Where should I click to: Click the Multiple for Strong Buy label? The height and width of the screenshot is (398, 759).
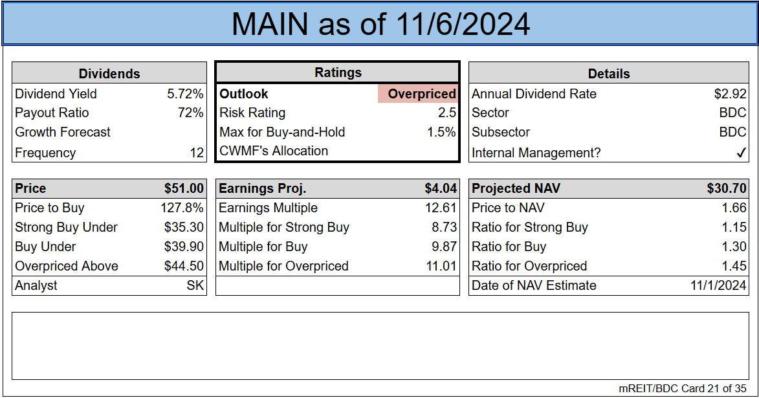pyautogui.click(x=284, y=228)
